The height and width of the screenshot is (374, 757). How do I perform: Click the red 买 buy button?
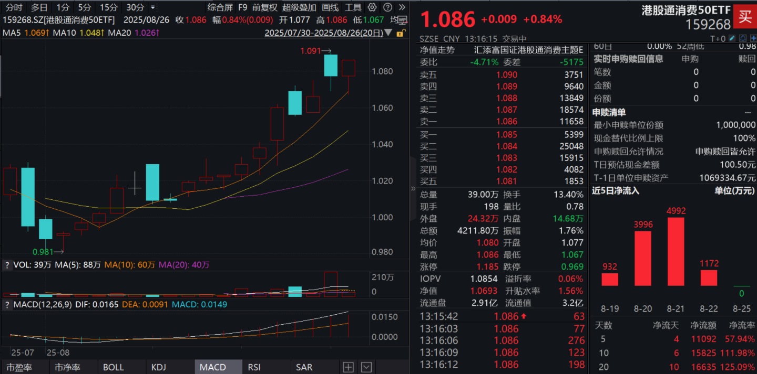[745, 17]
